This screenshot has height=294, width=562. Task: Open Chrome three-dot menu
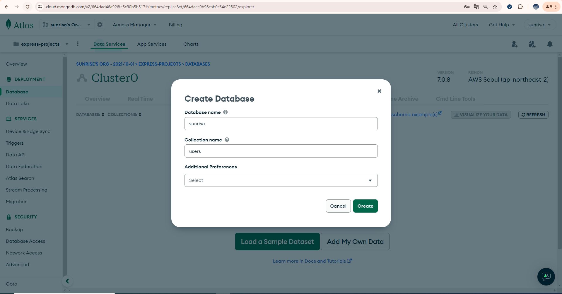tap(556, 7)
